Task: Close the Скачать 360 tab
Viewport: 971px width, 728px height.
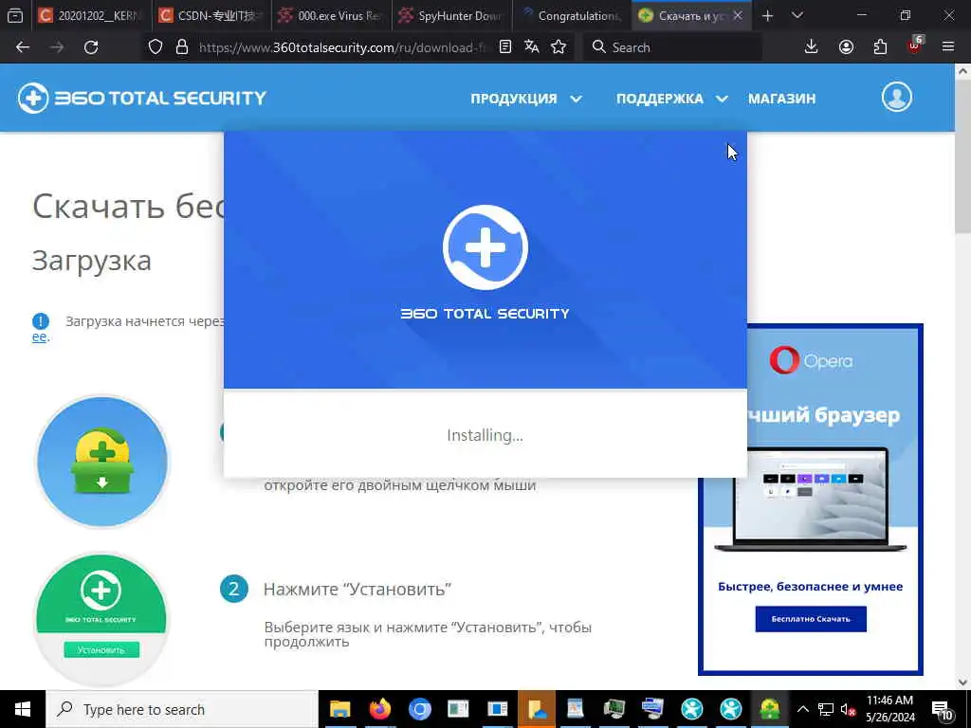Action: point(738,15)
